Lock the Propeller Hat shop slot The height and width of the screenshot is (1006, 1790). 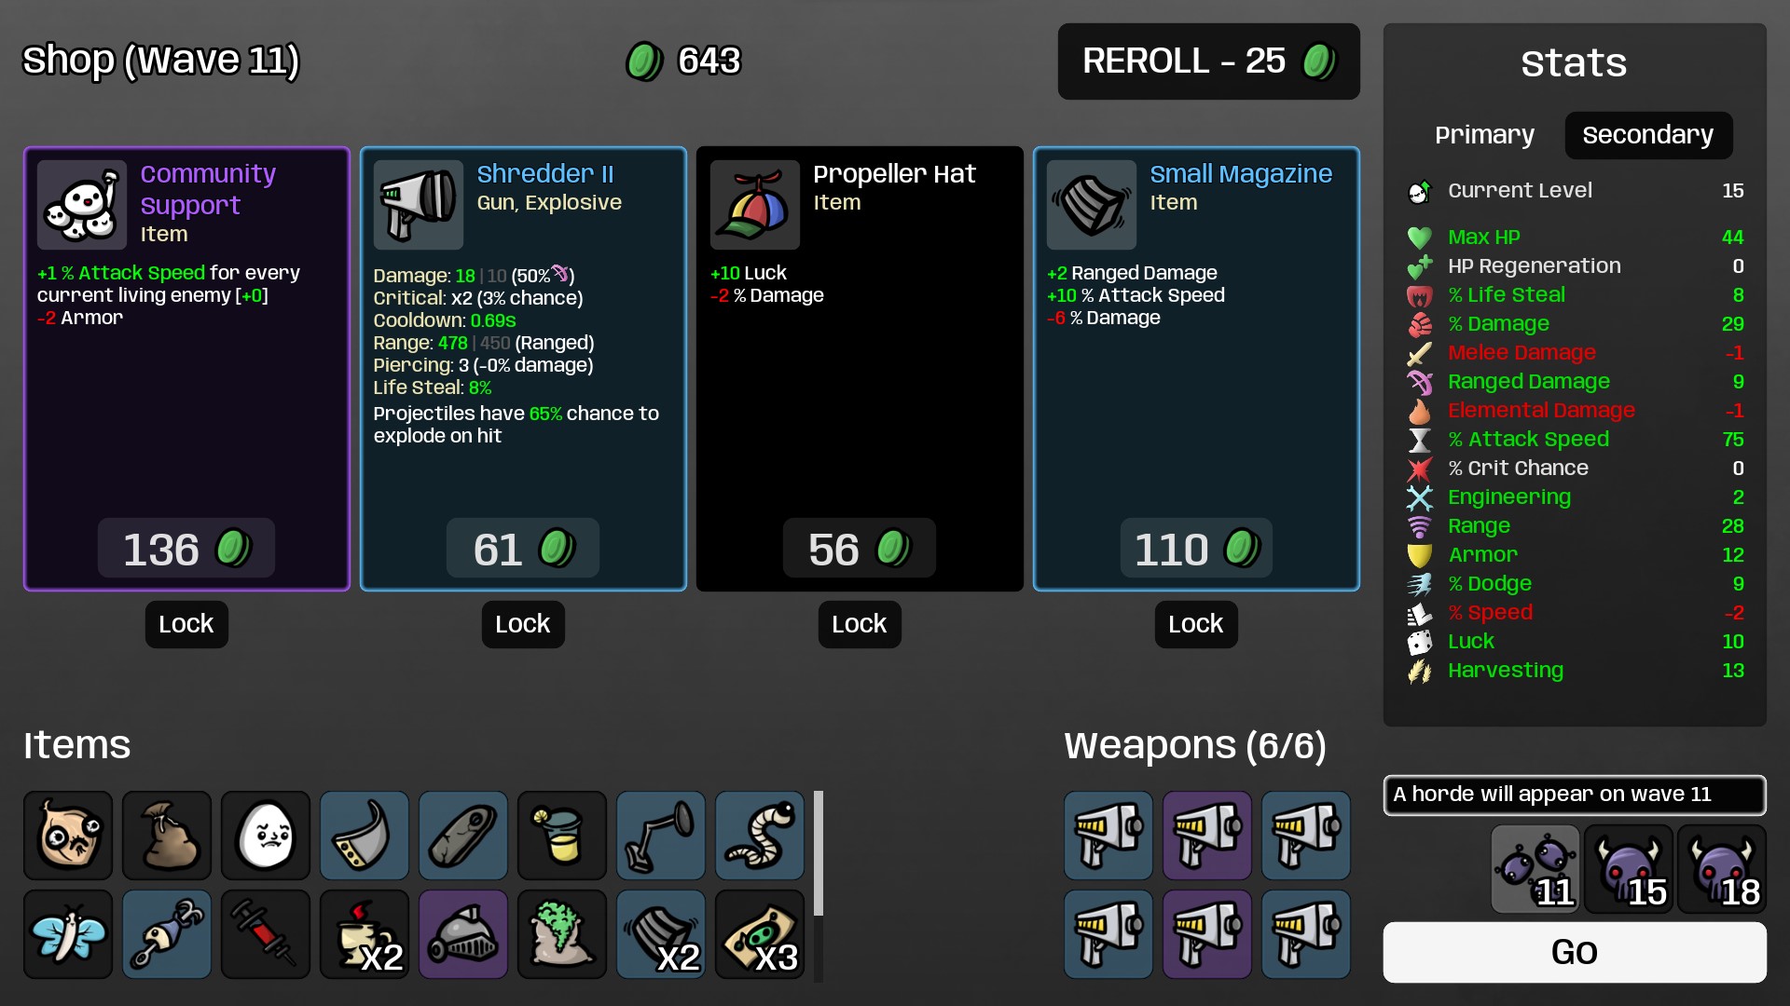(860, 624)
